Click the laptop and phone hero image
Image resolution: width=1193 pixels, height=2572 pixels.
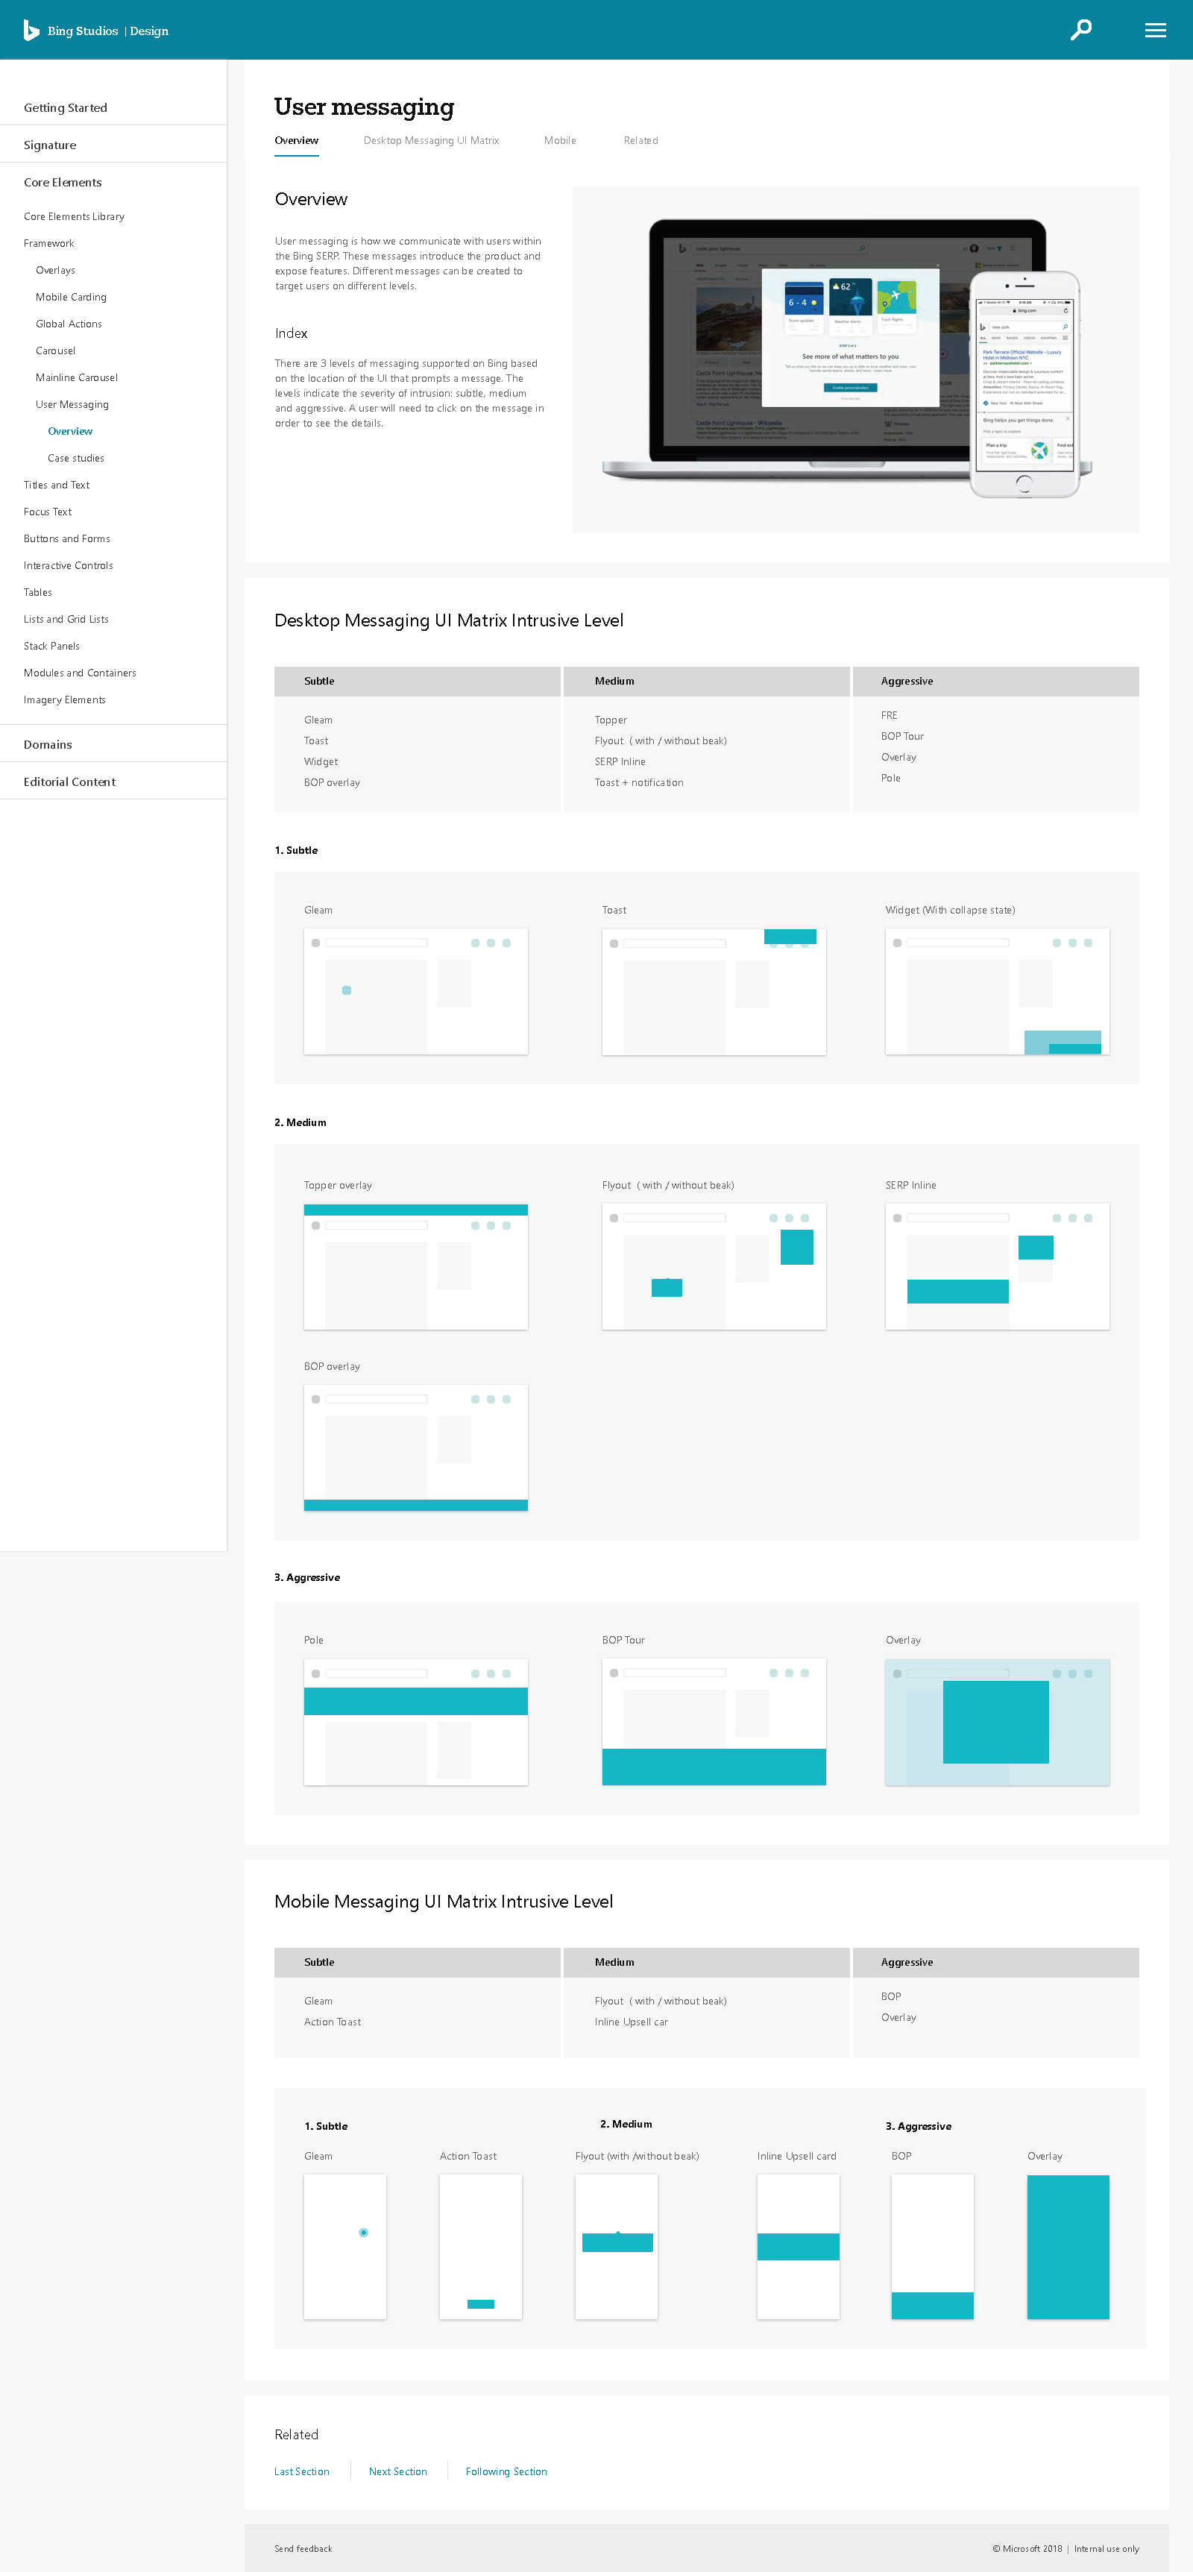[x=854, y=359]
